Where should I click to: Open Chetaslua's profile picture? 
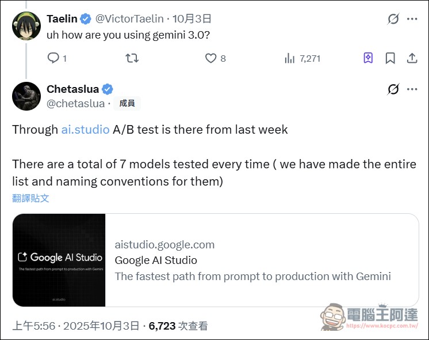pyautogui.click(x=26, y=96)
